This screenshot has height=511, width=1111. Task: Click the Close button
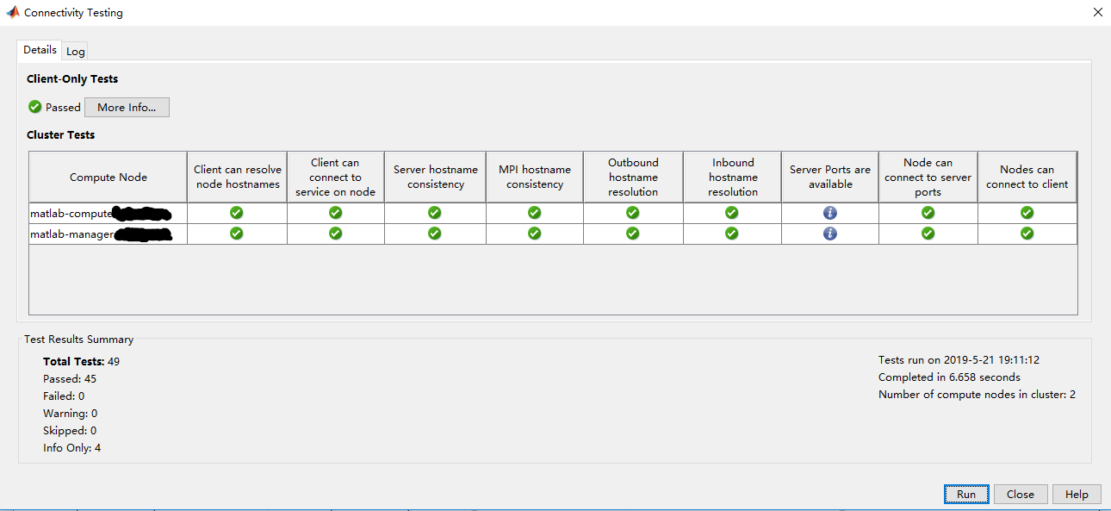1021,494
